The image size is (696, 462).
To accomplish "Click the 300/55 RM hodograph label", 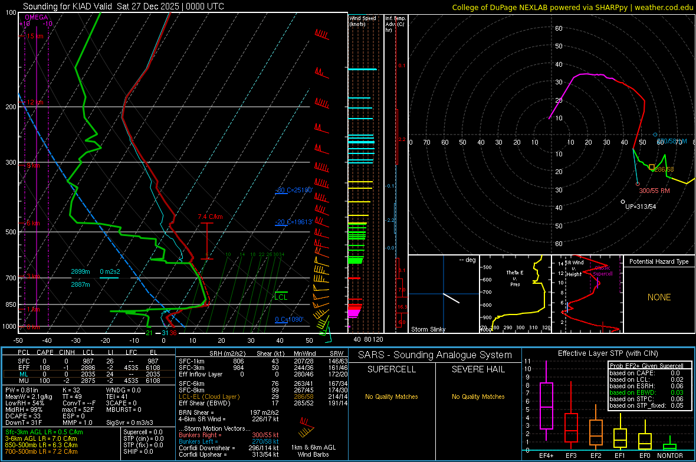I will click(654, 191).
